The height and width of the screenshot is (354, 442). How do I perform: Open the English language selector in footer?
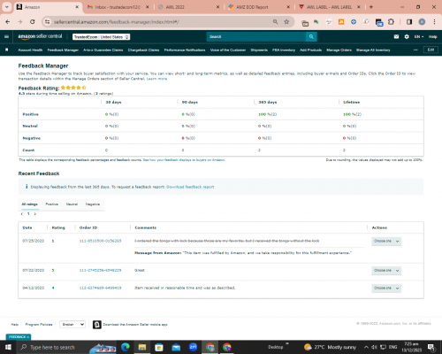[x=72, y=325]
